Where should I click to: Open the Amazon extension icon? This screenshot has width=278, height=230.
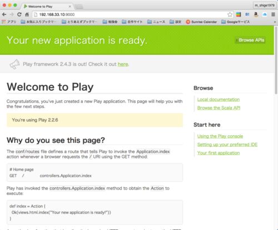(x=256, y=14)
